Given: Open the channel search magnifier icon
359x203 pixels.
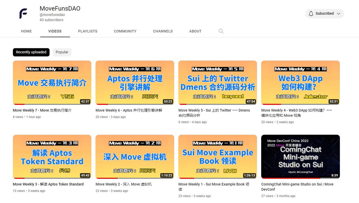Looking at the screenshot, I should [221, 31].
